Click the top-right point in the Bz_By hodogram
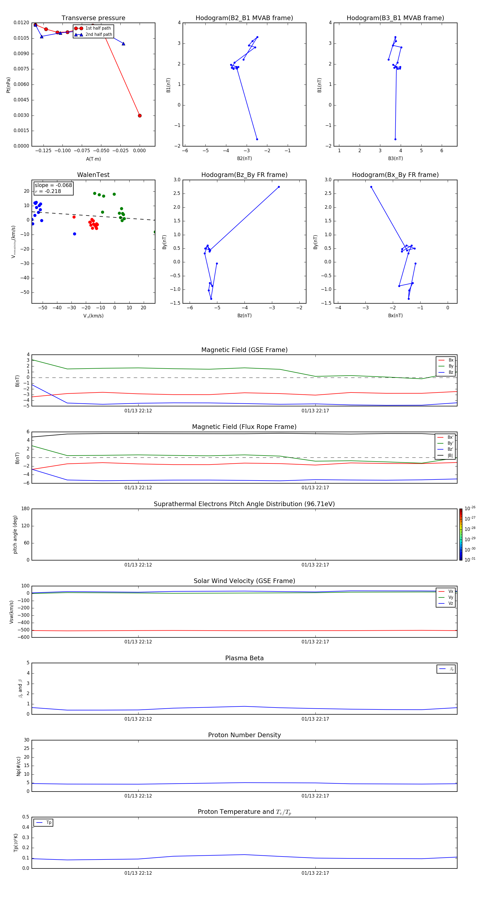Screen dimensions: 489x897 point(279,187)
